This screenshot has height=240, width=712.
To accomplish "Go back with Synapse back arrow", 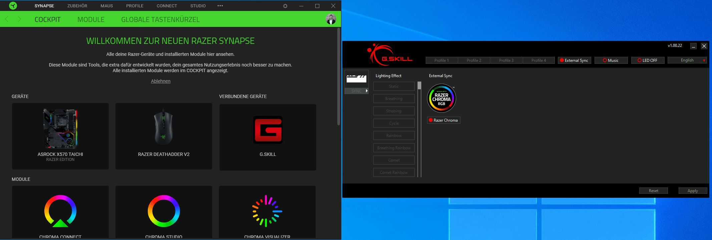I will [7, 19].
